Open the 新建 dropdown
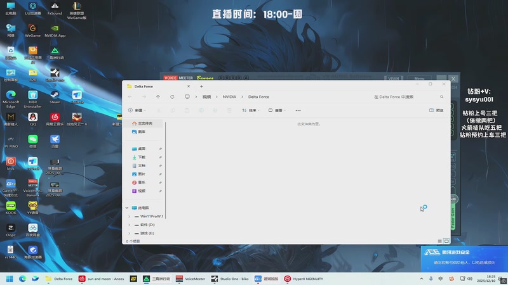 [137, 110]
